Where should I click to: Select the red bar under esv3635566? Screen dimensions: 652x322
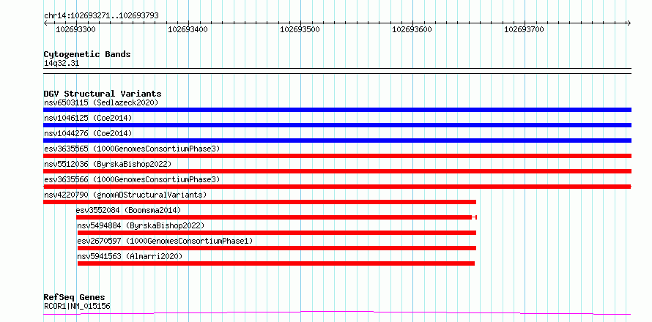coord(337,187)
